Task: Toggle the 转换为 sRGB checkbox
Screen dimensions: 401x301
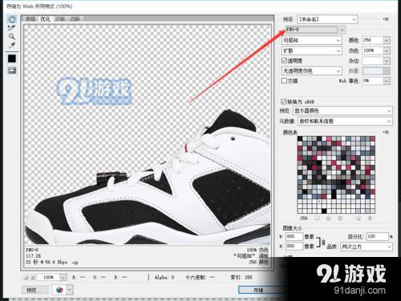Action: pyautogui.click(x=284, y=102)
